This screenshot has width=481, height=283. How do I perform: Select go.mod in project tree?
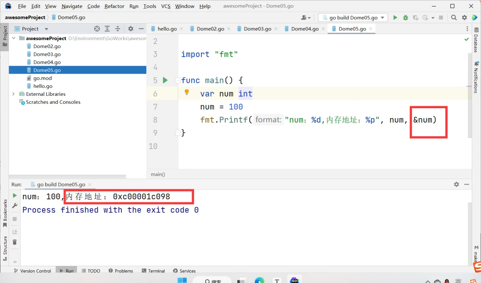click(x=42, y=78)
